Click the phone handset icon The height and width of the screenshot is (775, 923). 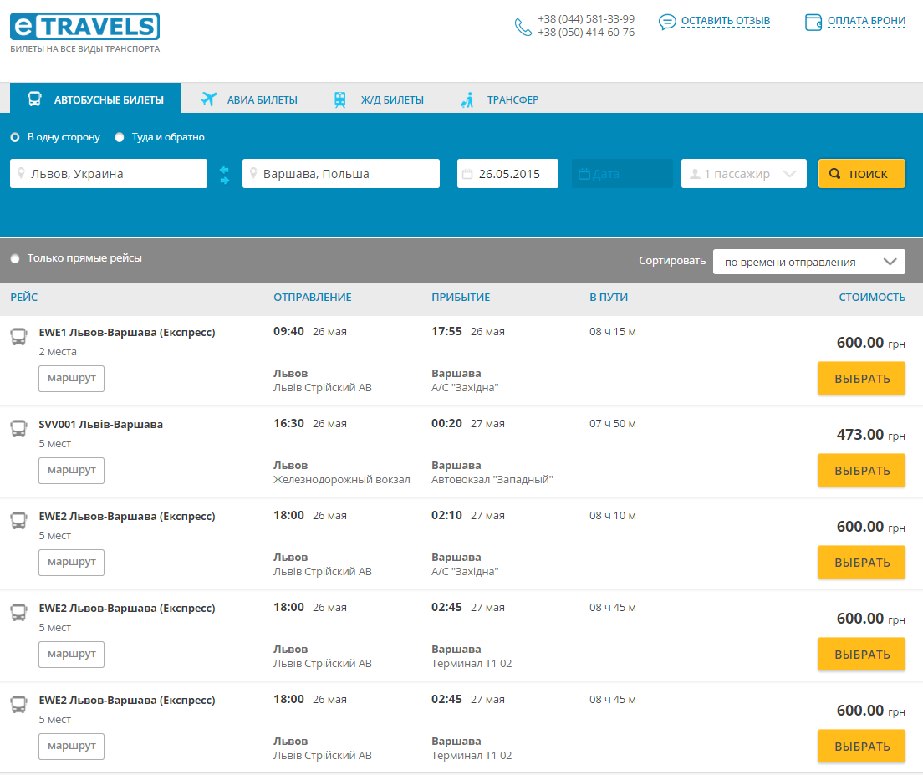pos(523,27)
